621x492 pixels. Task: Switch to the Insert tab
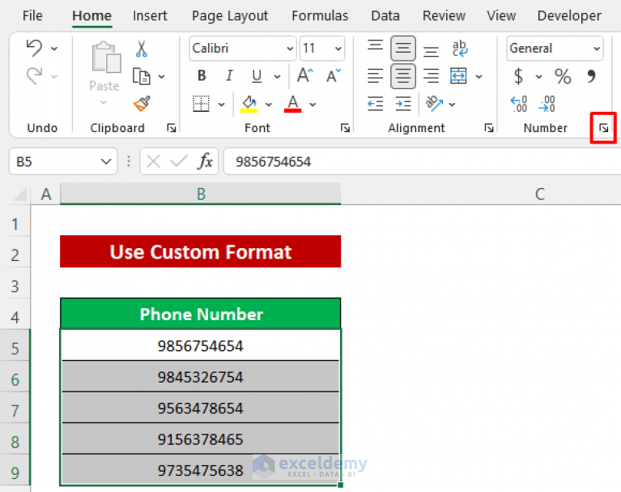[x=150, y=15]
